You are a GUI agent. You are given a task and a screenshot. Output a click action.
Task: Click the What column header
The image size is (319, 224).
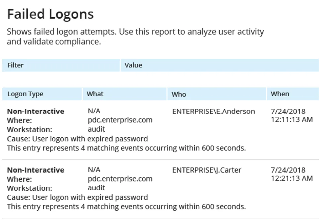pyautogui.click(x=95, y=94)
